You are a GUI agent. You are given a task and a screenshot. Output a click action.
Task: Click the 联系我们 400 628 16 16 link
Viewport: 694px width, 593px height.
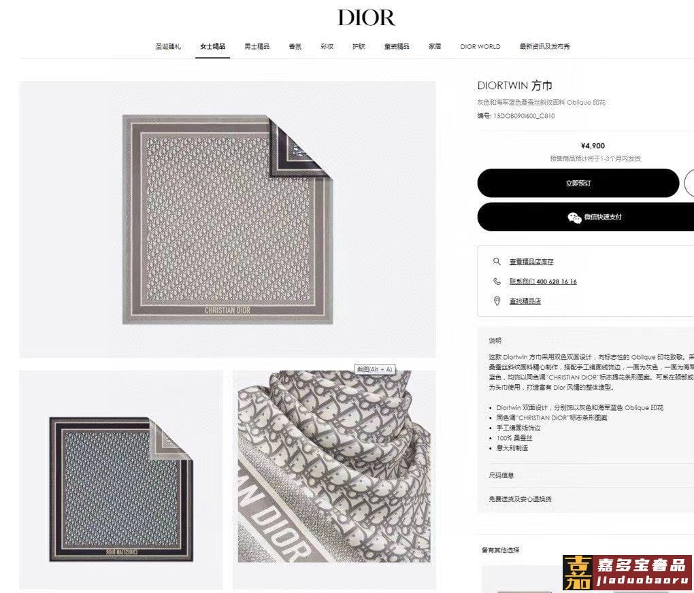[543, 282]
